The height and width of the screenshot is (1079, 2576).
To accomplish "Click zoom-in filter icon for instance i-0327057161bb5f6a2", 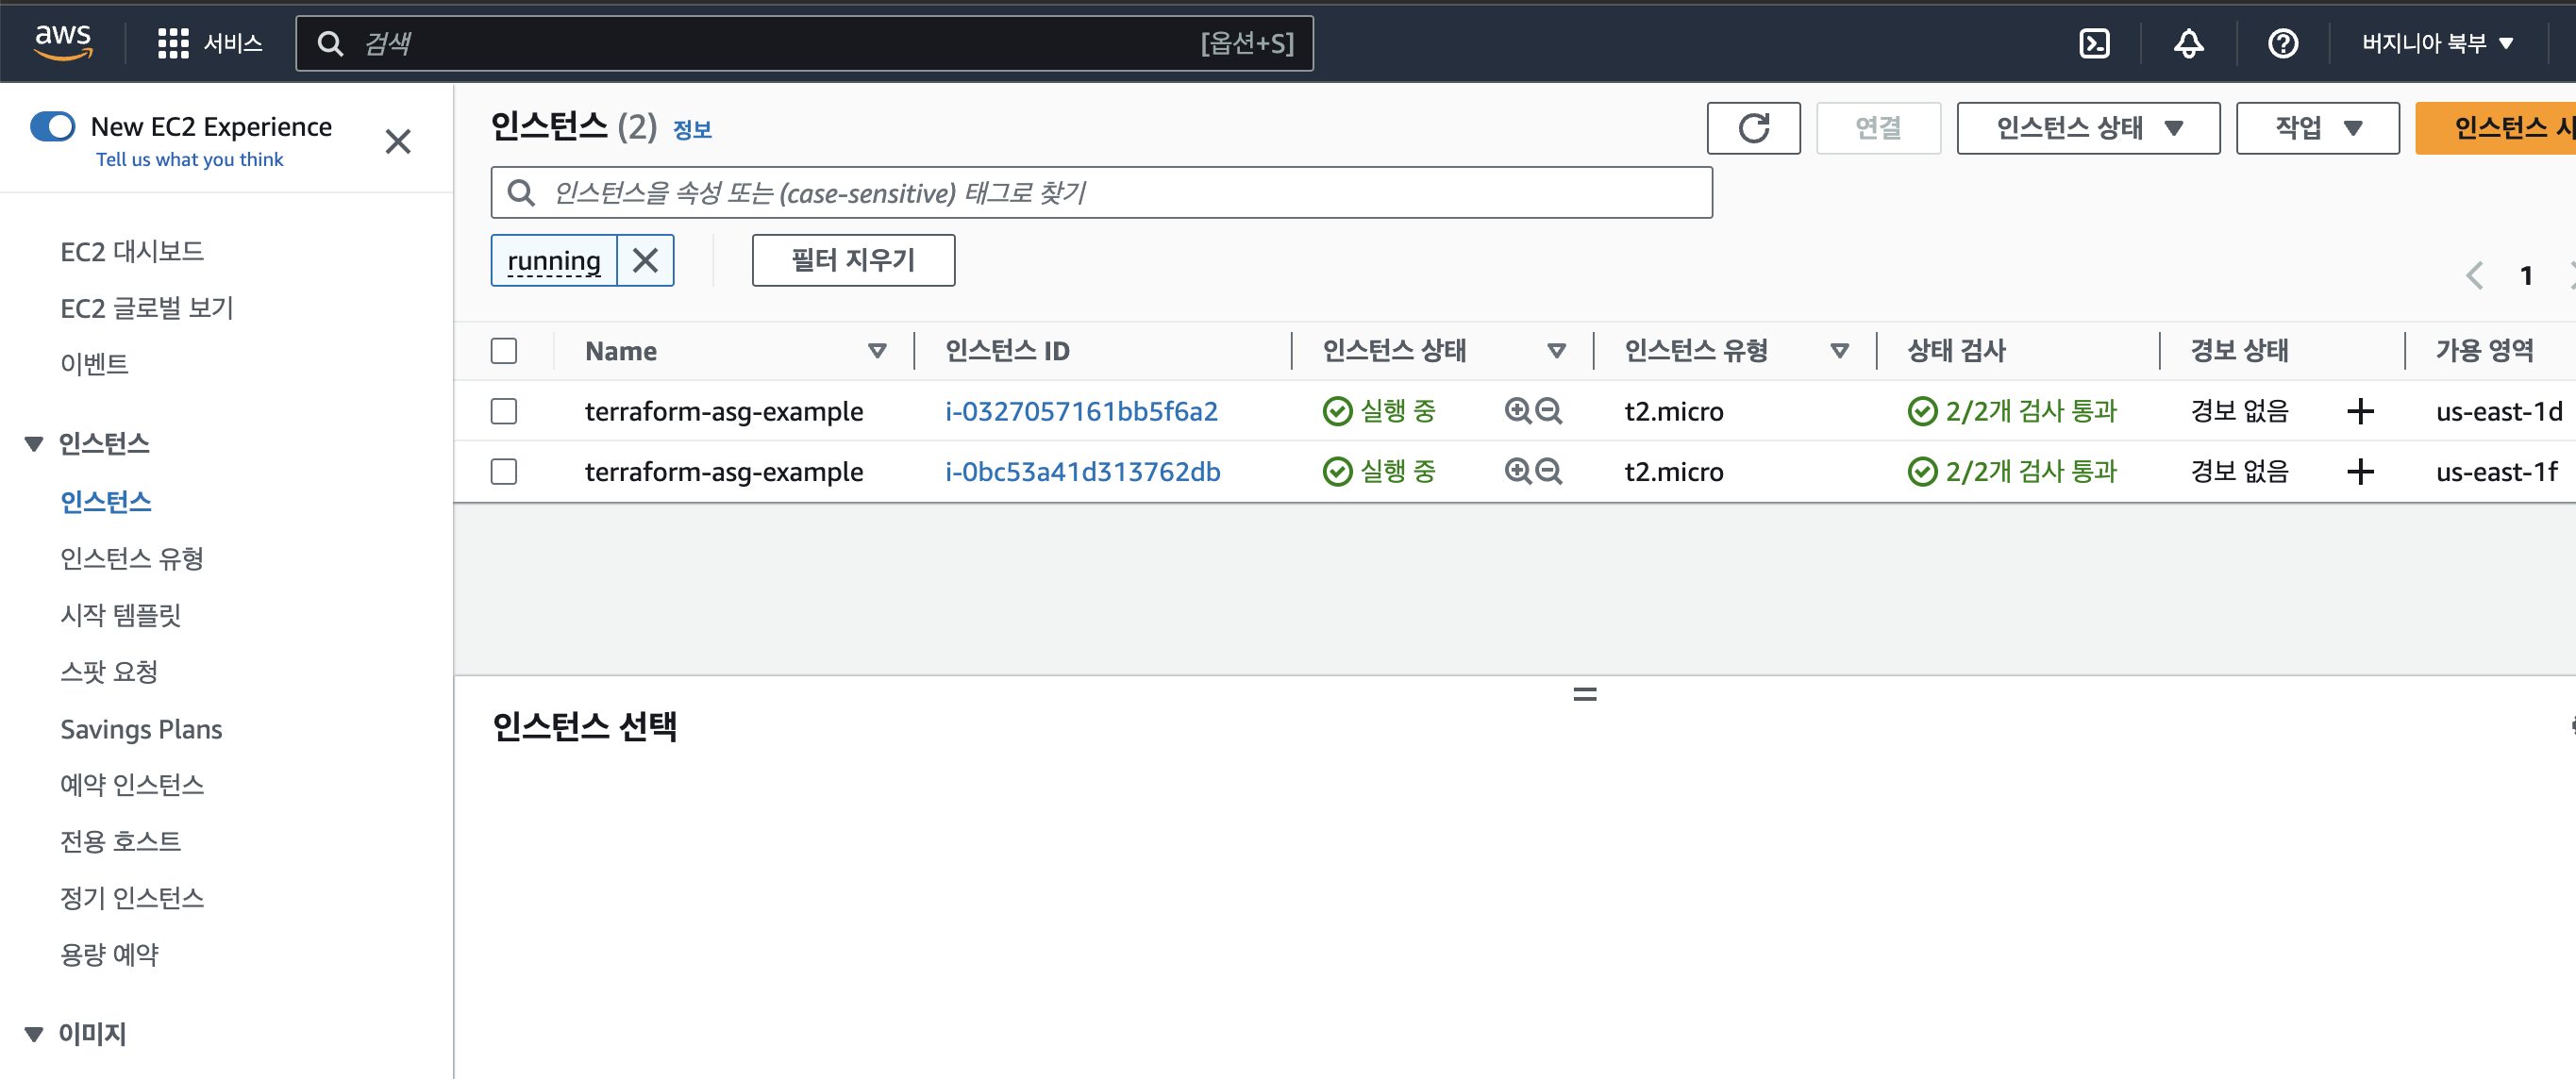I will 1517,411.
